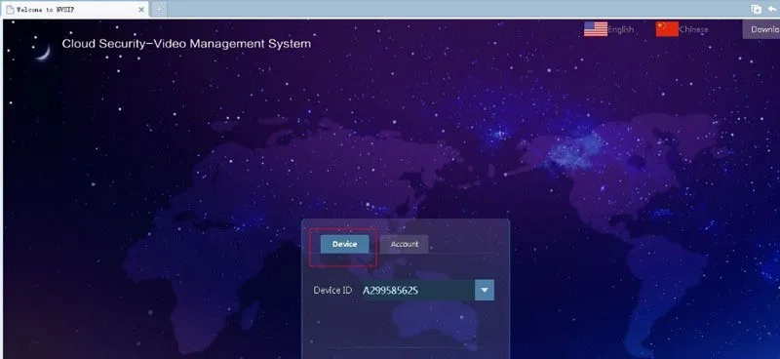Click the browser window restore icon
This screenshot has height=359, width=780.
757,9
